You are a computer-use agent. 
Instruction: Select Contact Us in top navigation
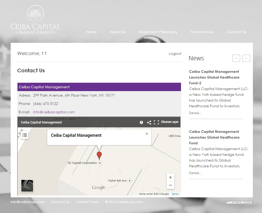pos(236,32)
